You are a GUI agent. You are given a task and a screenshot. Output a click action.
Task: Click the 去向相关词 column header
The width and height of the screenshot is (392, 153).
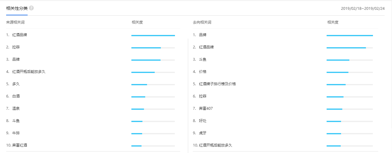pyautogui.click(x=202, y=22)
